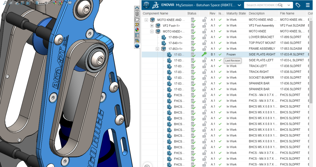
Task: Toggle the lock on FRAME ASSEMBLY row
Action: [204, 49]
